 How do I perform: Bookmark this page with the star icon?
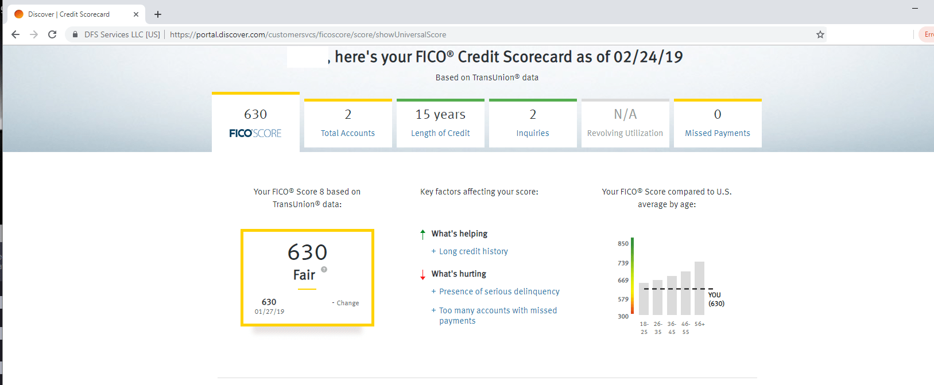click(x=820, y=34)
